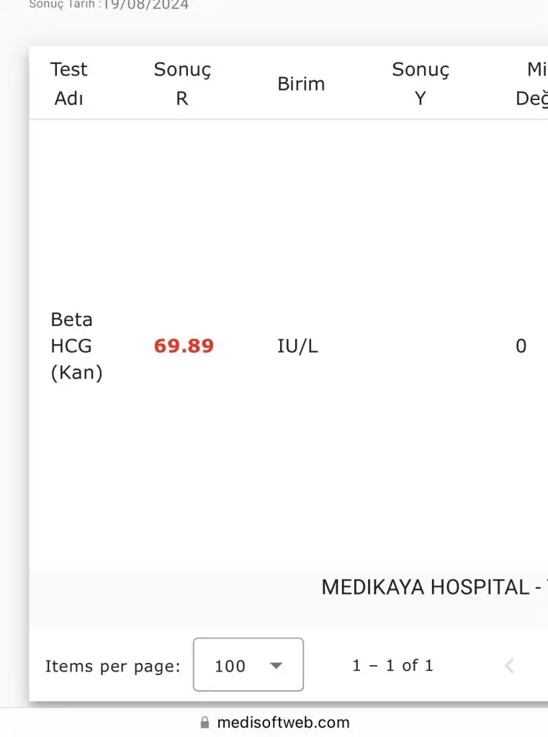Screen dimensions: 548x737
Task: Click the "Items per page:" label
Action: tap(112, 666)
